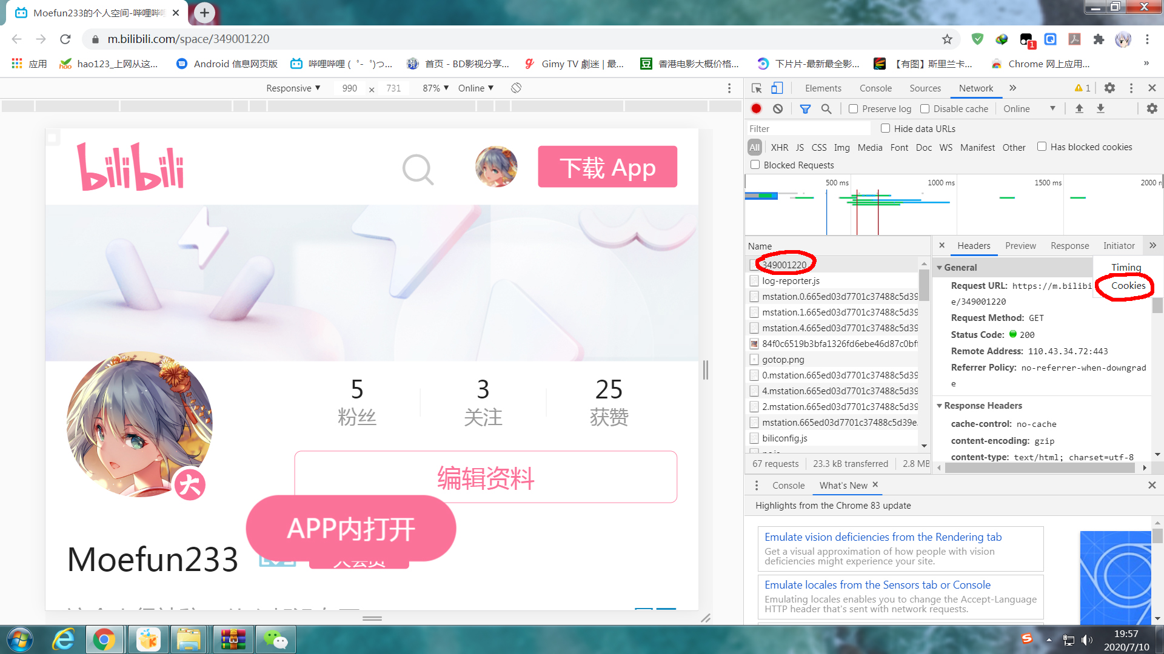Image resolution: width=1164 pixels, height=654 pixels.
Task: Click the APP内打开 button
Action: coord(351,529)
